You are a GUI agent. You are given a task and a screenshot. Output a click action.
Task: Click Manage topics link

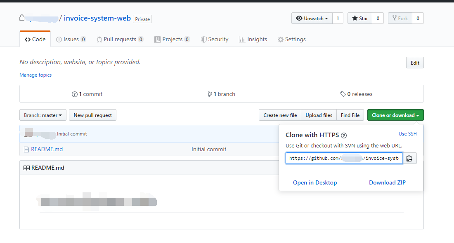point(35,75)
